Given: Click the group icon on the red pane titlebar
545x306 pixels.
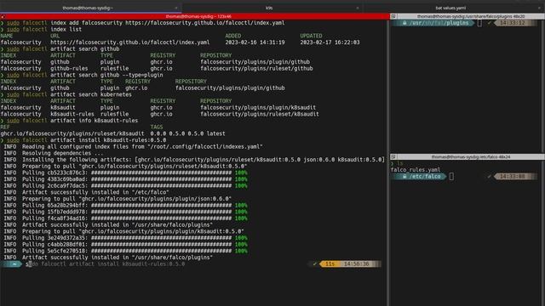Looking at the screenshot, I should click(3, 16).
